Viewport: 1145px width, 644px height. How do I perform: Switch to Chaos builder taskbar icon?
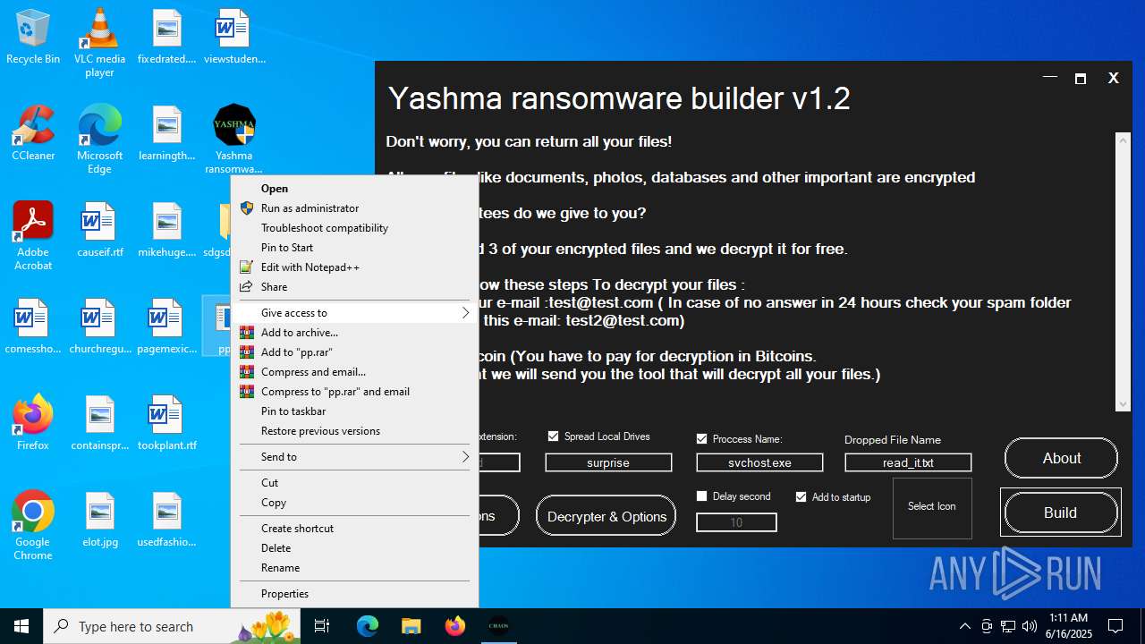pyautogui.click(x=498, y=626)
